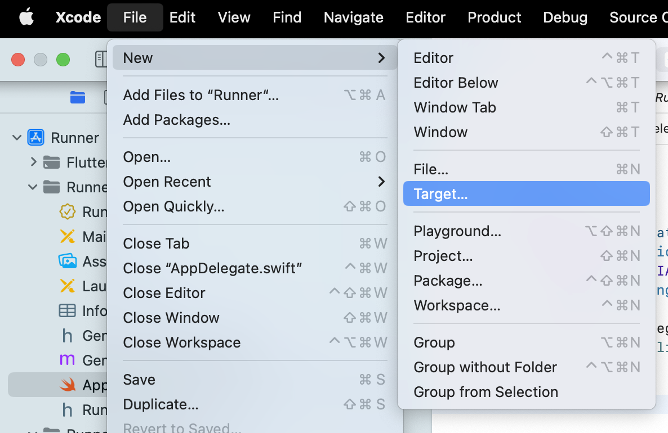
Task: Open the Assets catalog in the navigator
Action: pos(69,261)
